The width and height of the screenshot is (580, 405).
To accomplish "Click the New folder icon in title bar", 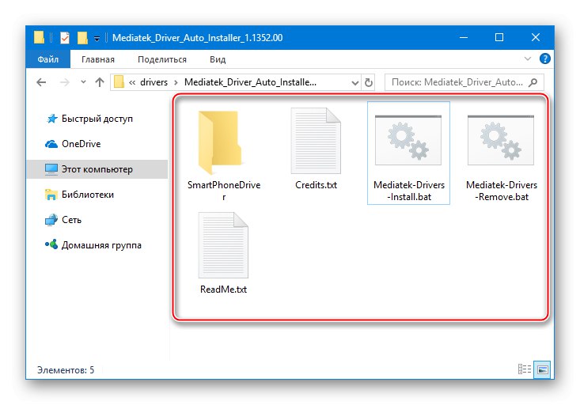I will [82, 38].
